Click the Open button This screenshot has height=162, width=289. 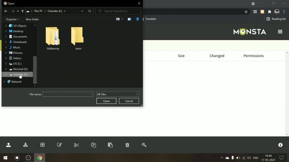coord(107,101)
